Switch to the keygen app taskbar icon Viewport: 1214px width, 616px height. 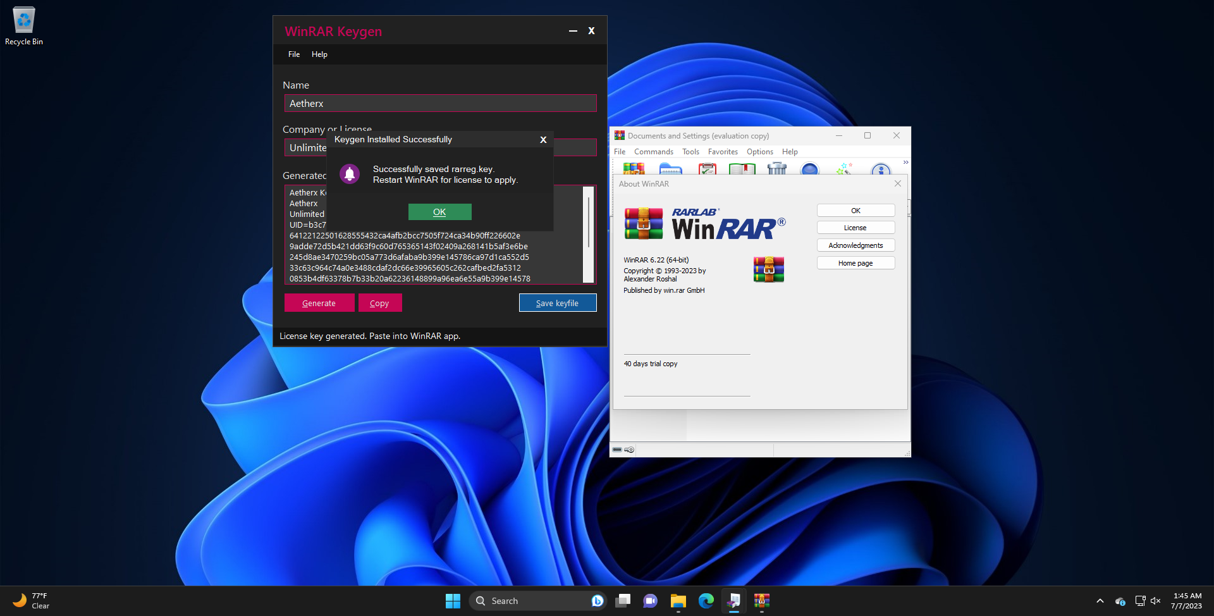(734, 601)
